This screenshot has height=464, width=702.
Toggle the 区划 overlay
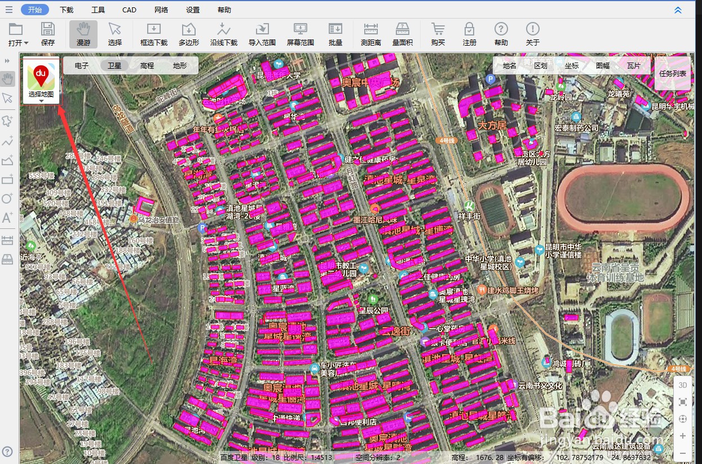pyautogui.click(x=541, y=65)
